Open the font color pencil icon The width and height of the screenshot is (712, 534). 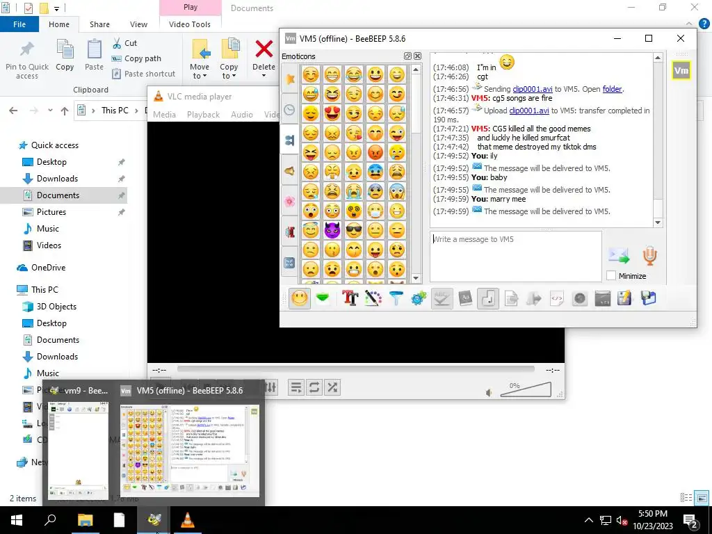click(373, 299)
